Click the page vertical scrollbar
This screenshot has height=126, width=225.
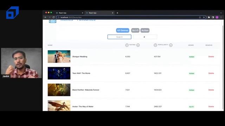pos(223,67)
